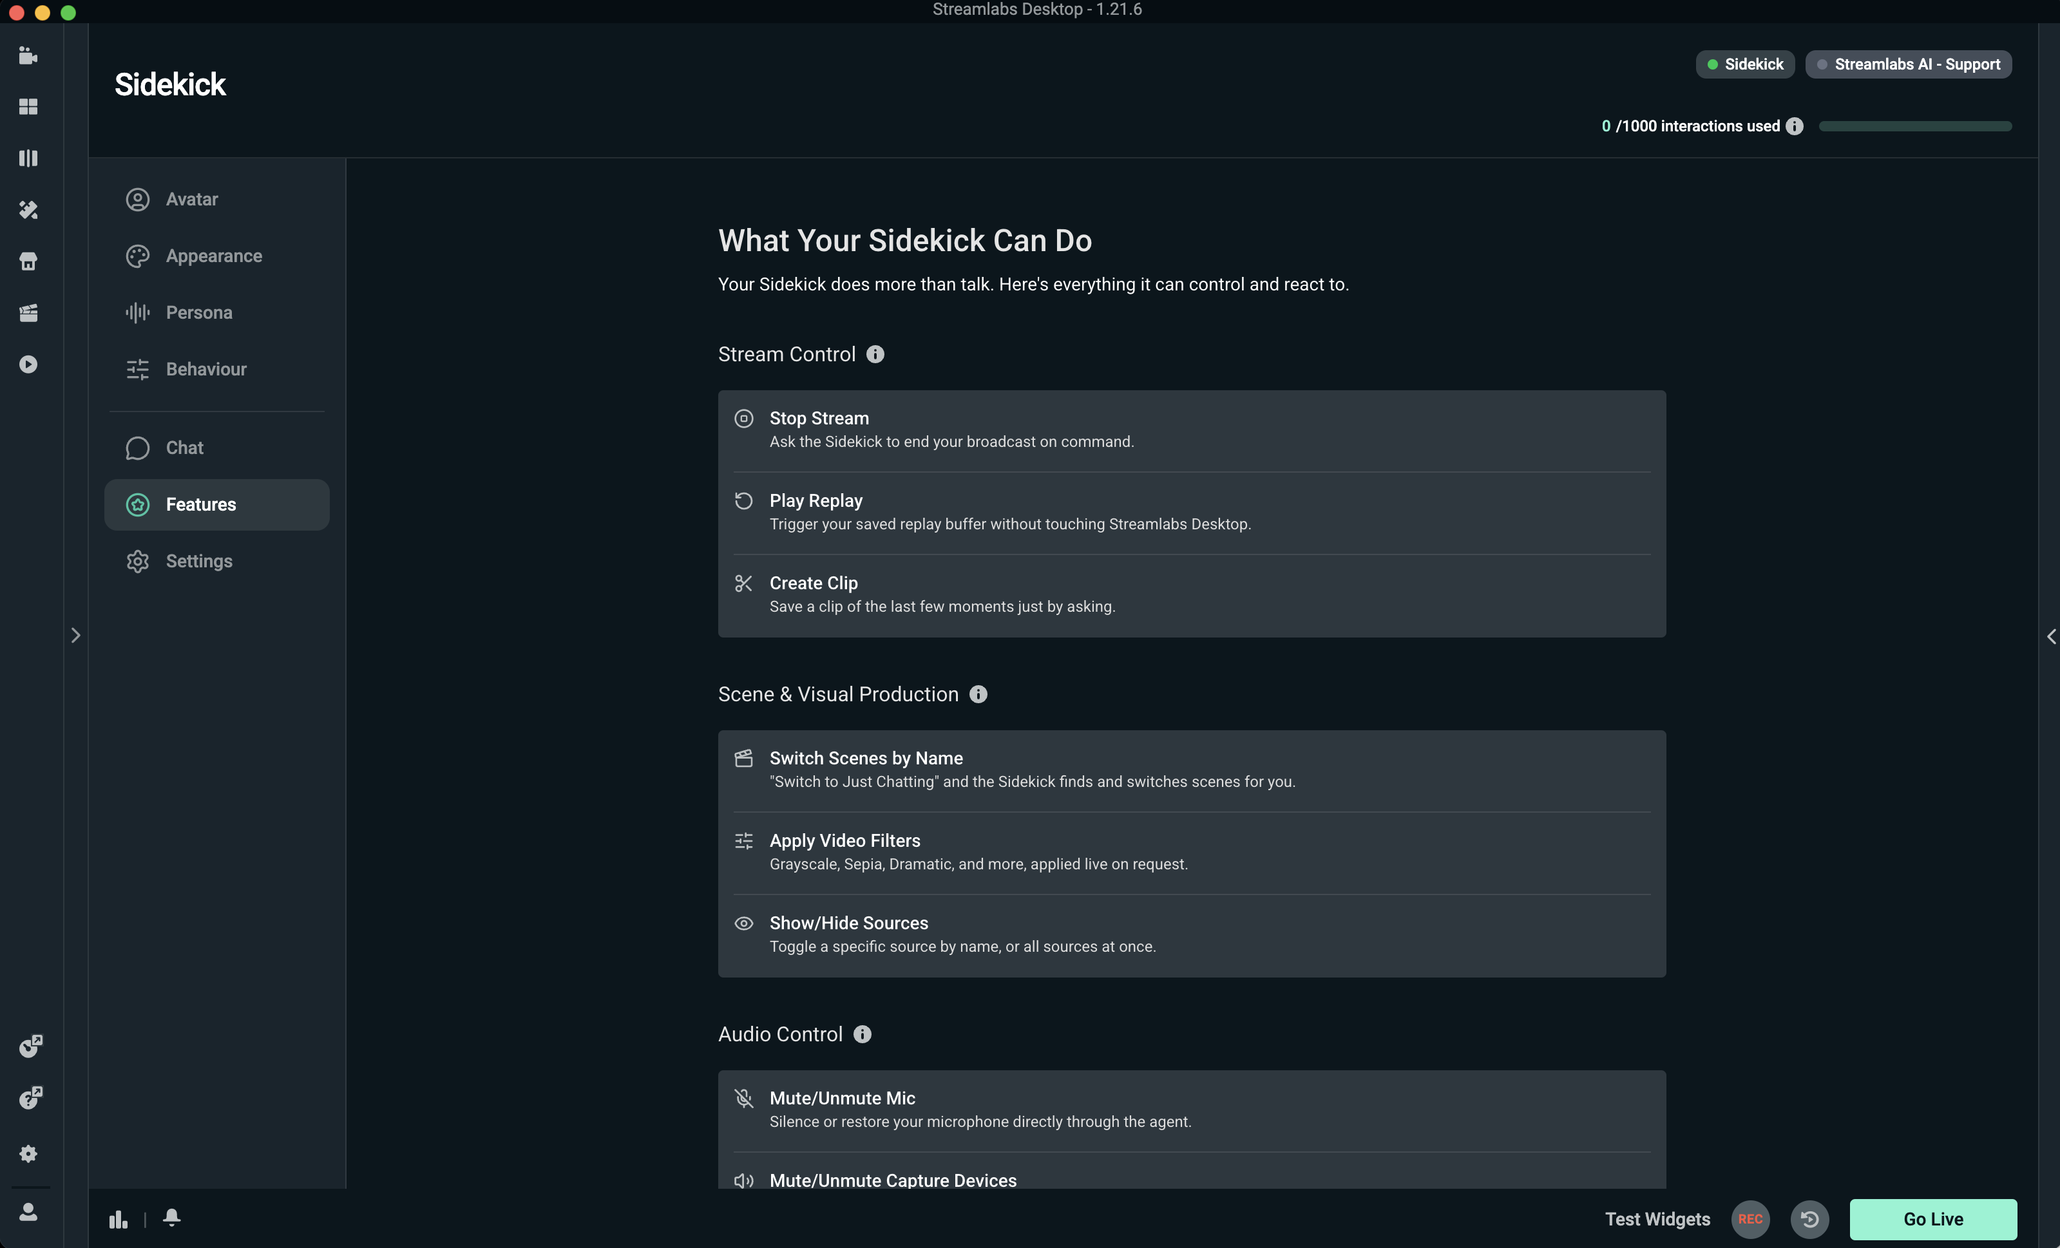Click the Stop Stream icon
2060x1248 pixels.
pyautogui.click(x=743, y=418)
